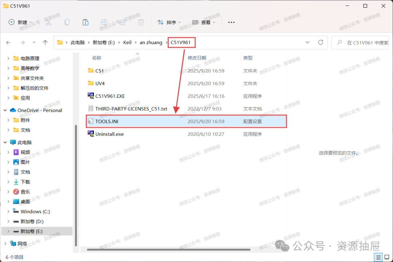This screenshot has height=262, width=393.
Task: Click the Rename icon in toolbar
Action: click(104, 22)
